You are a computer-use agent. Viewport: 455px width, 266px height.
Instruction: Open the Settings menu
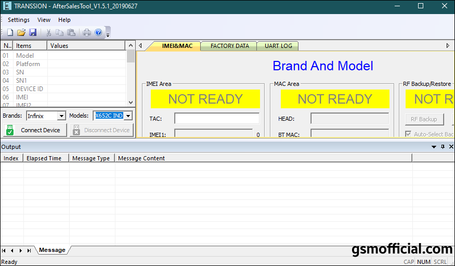pos(19,20)
